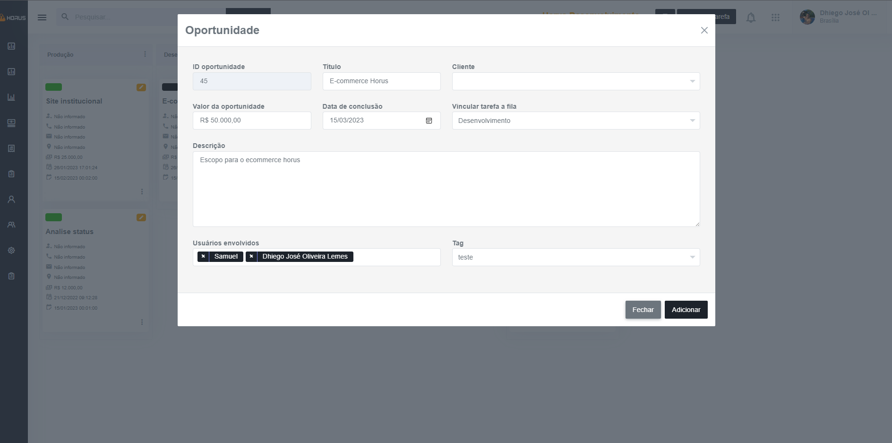Click the Adicionar button

pyautogui.click(x=686, y=310)
